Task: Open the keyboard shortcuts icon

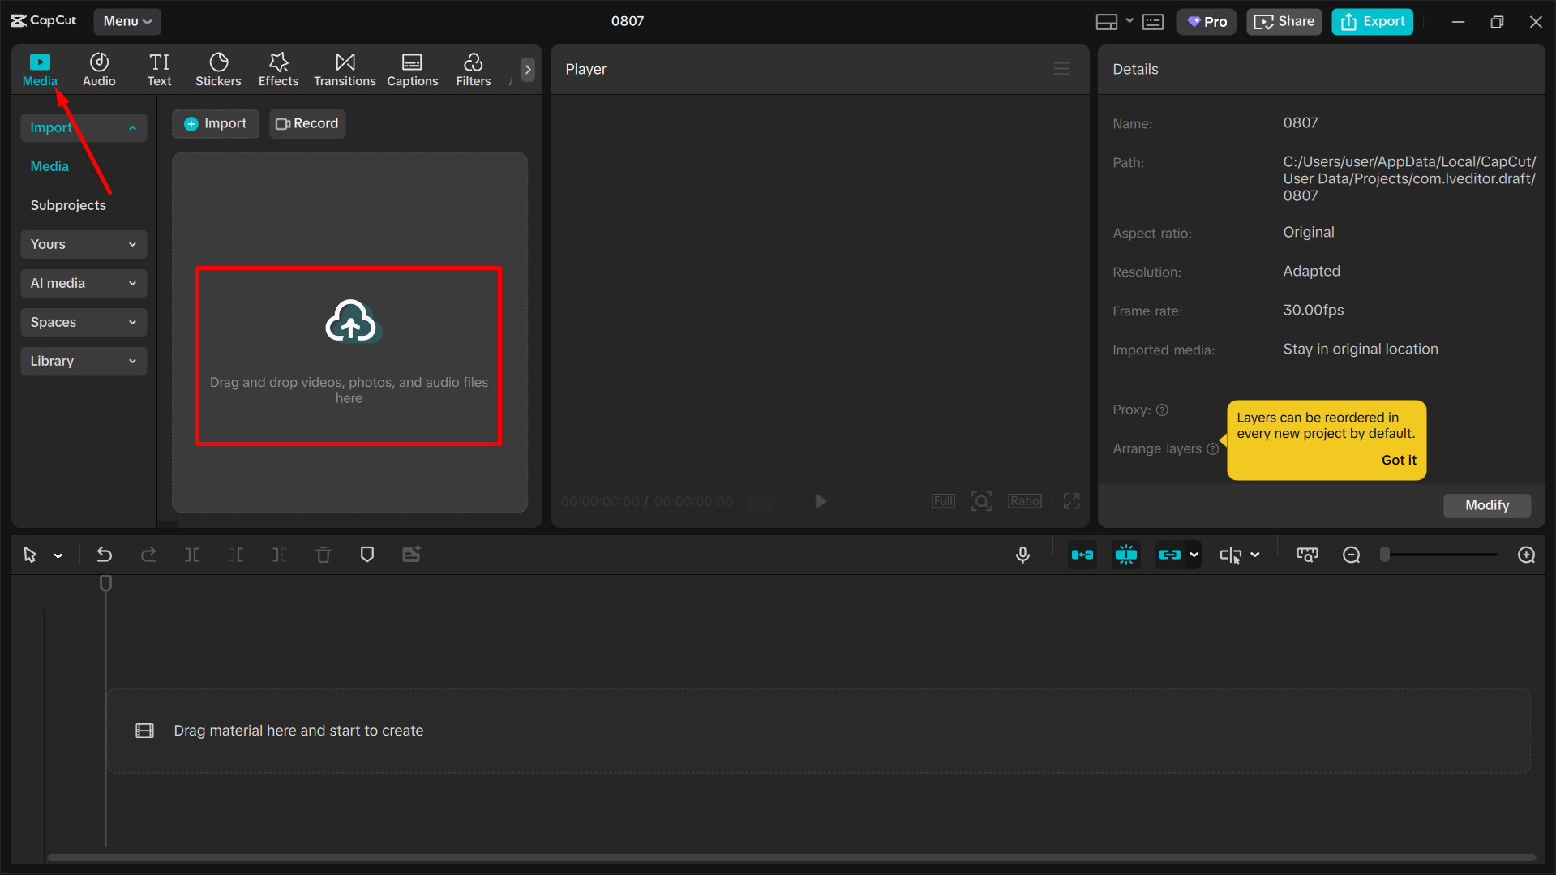Action: coord(1153,22)
